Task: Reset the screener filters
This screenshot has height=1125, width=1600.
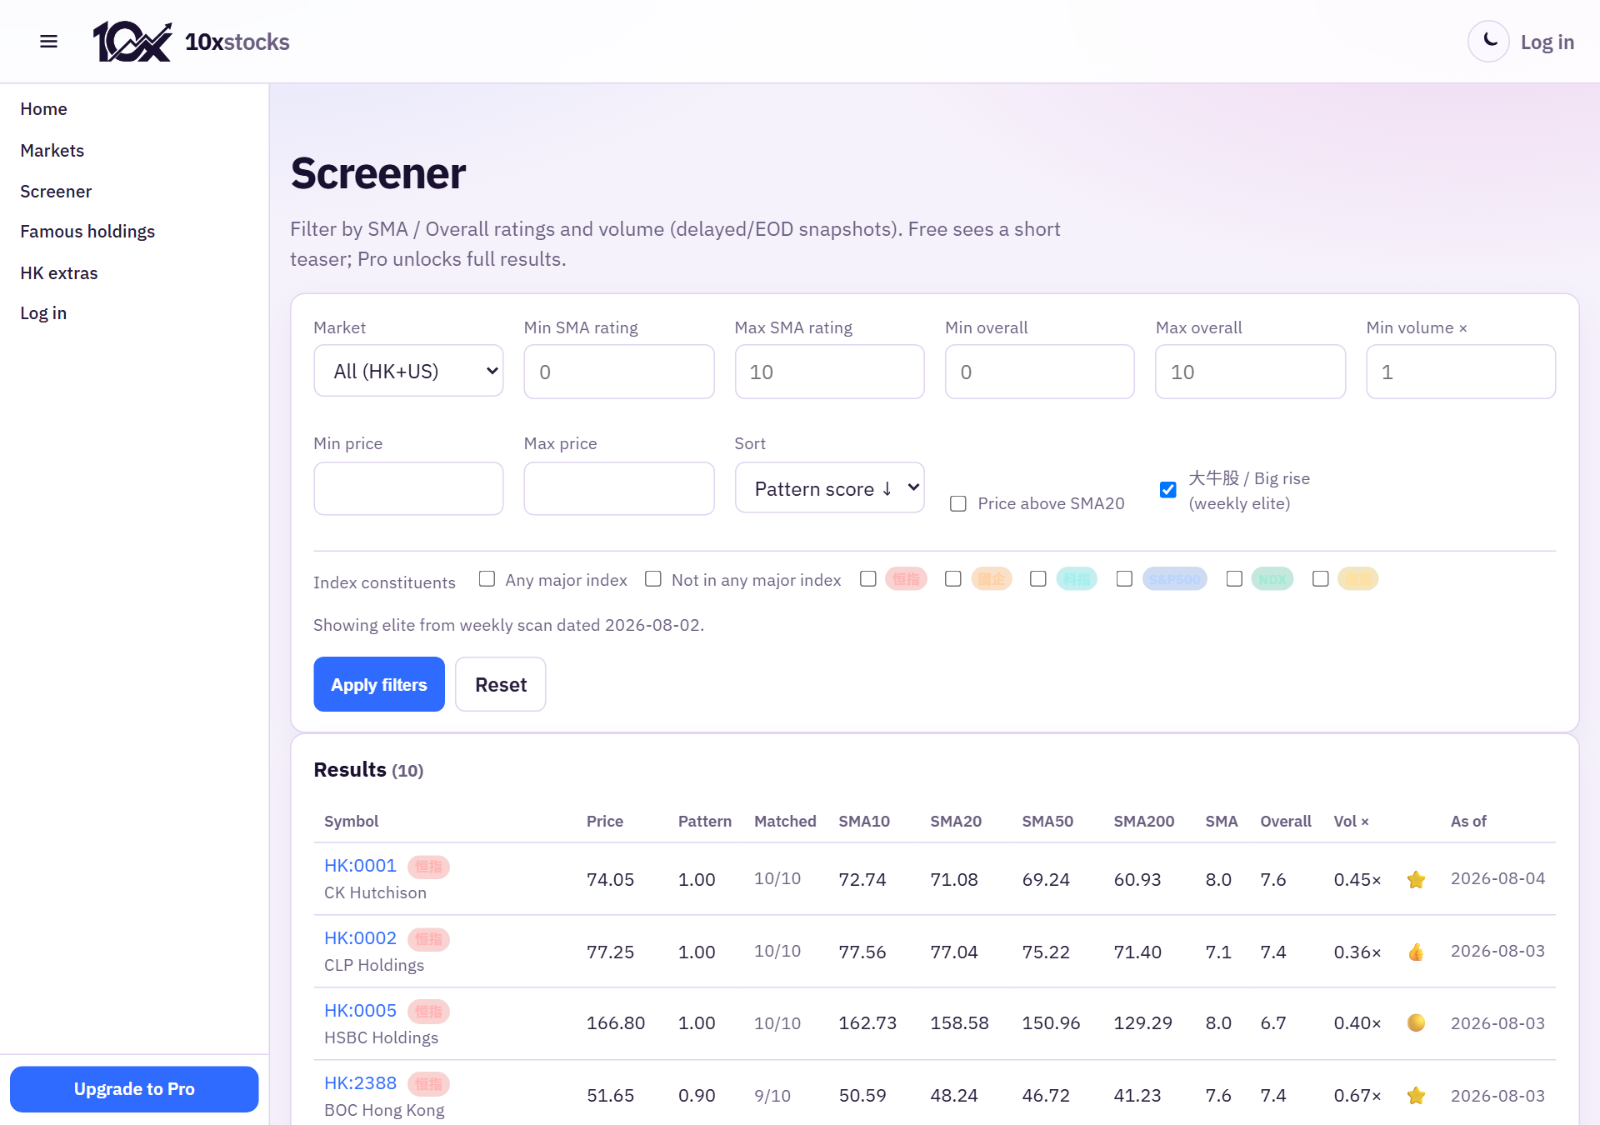Action: coord(501,684)
